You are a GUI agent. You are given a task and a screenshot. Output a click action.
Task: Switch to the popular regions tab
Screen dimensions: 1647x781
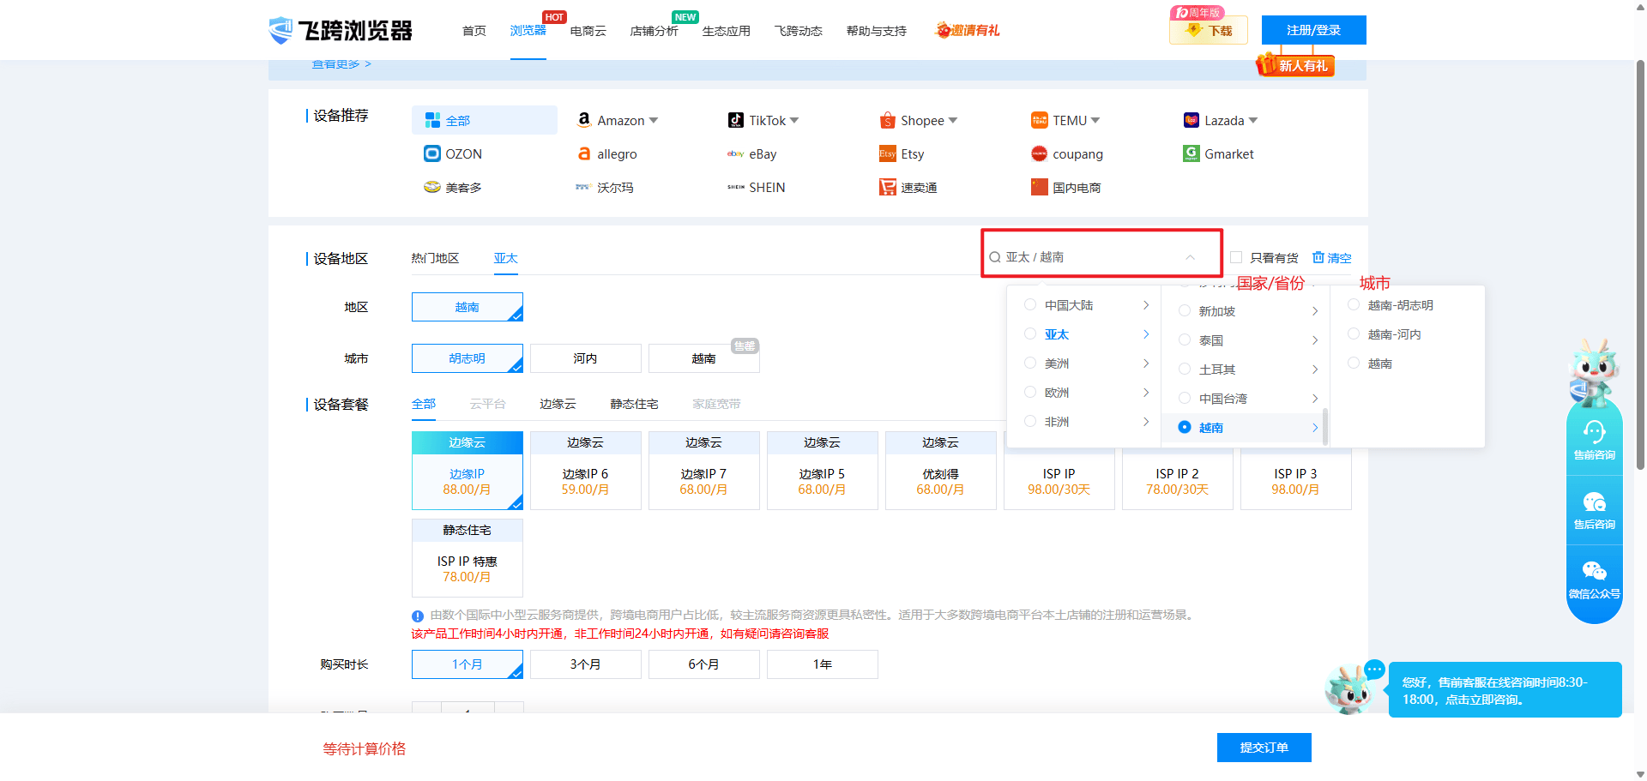(x=435, y=258)
